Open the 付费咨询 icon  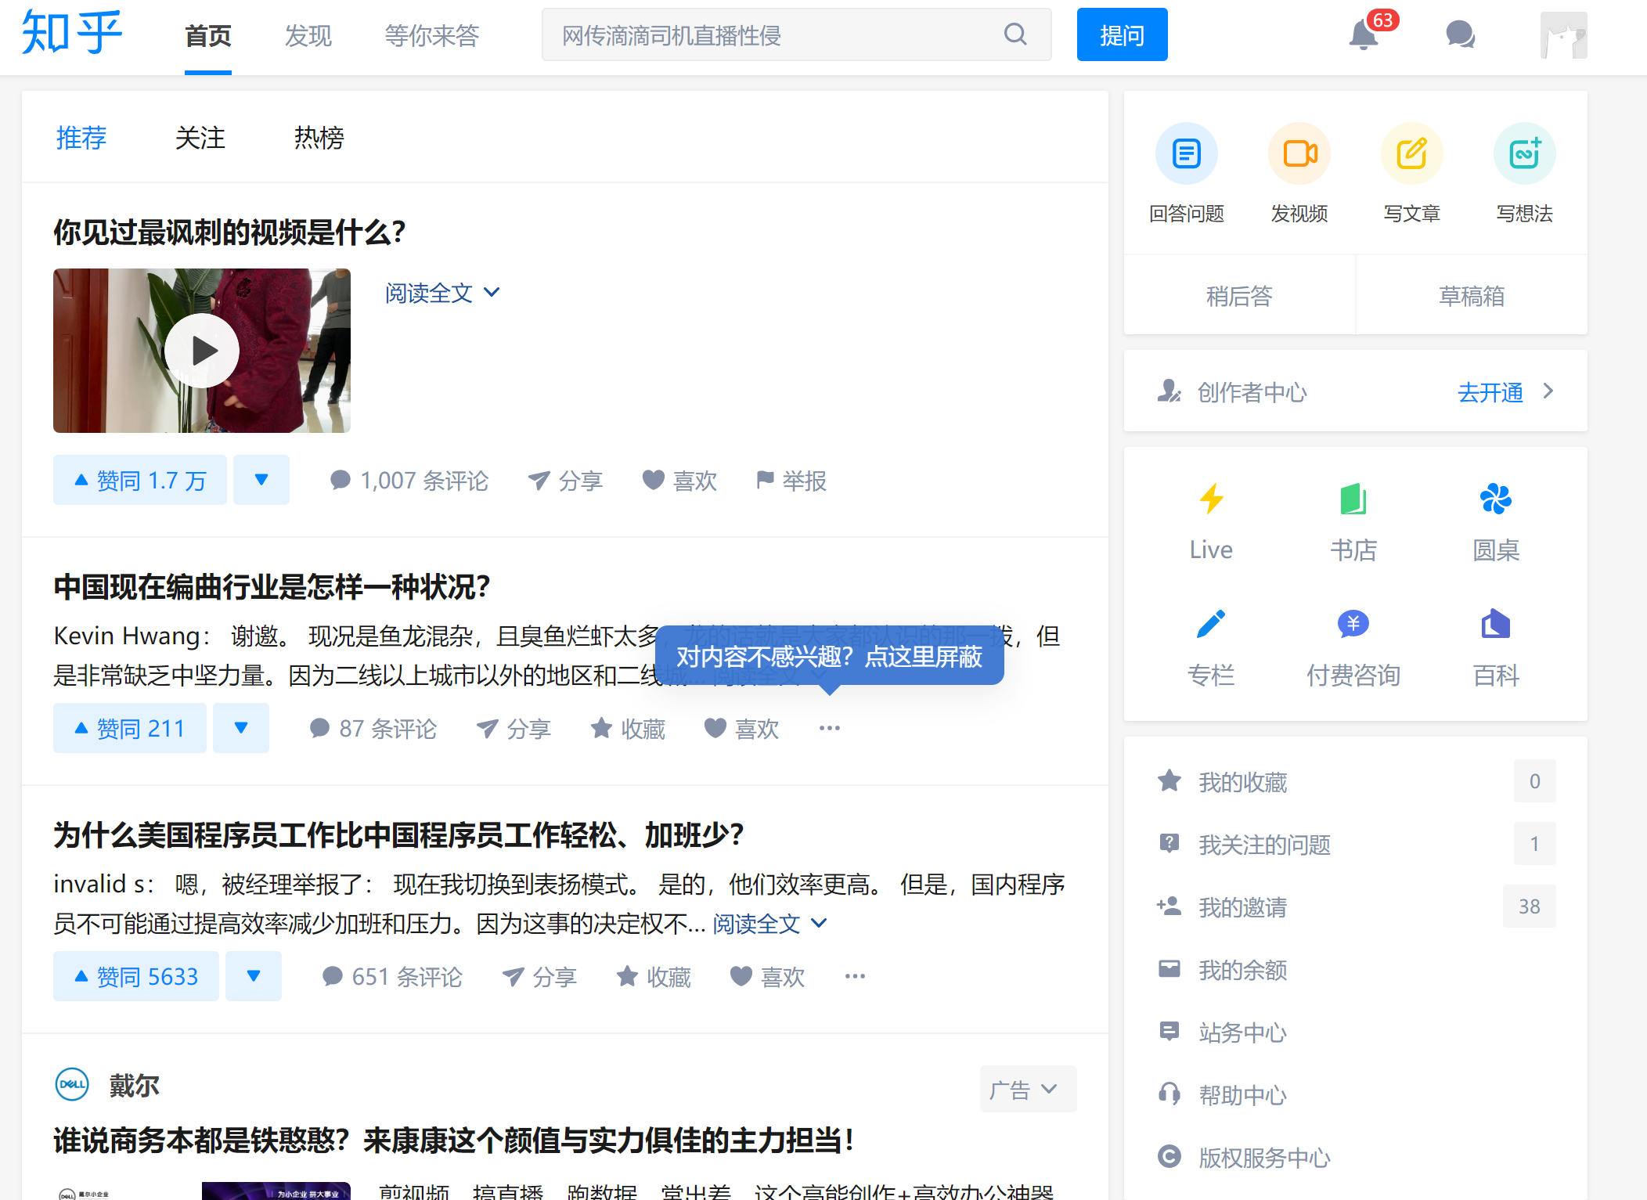[x=1353, y=624]
